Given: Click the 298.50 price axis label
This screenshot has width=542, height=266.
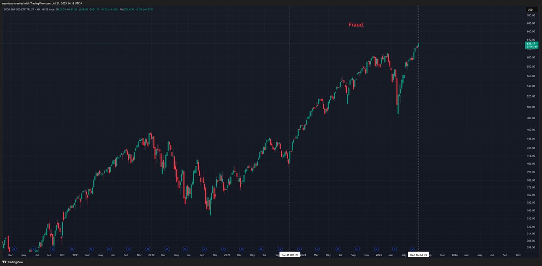Looking at the screenshot, I should pos(531,247).
